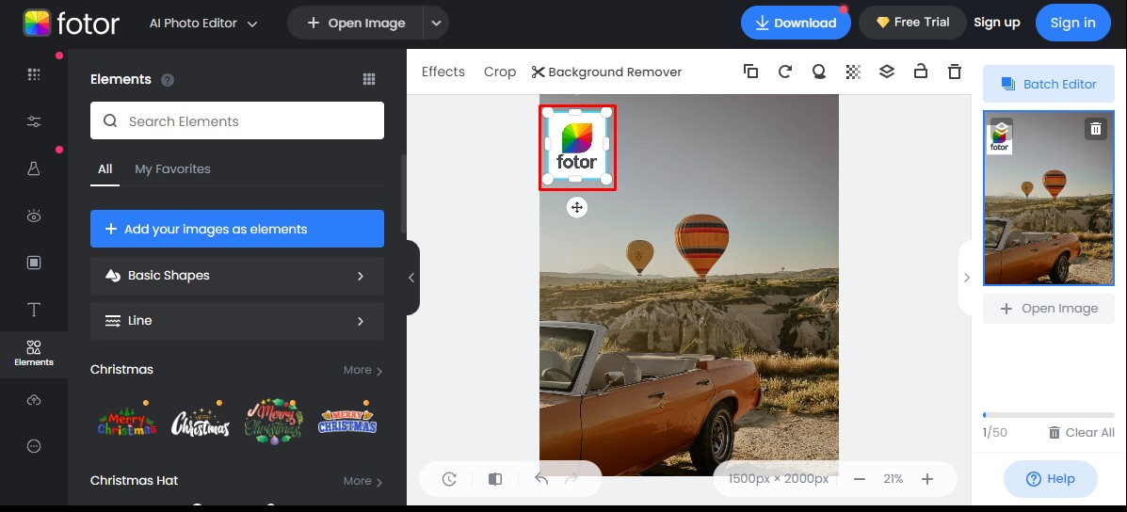This screenshot has width=1127, height=512.
Task: Select the Merry Christmas ornament sticker
Action: 274,423
